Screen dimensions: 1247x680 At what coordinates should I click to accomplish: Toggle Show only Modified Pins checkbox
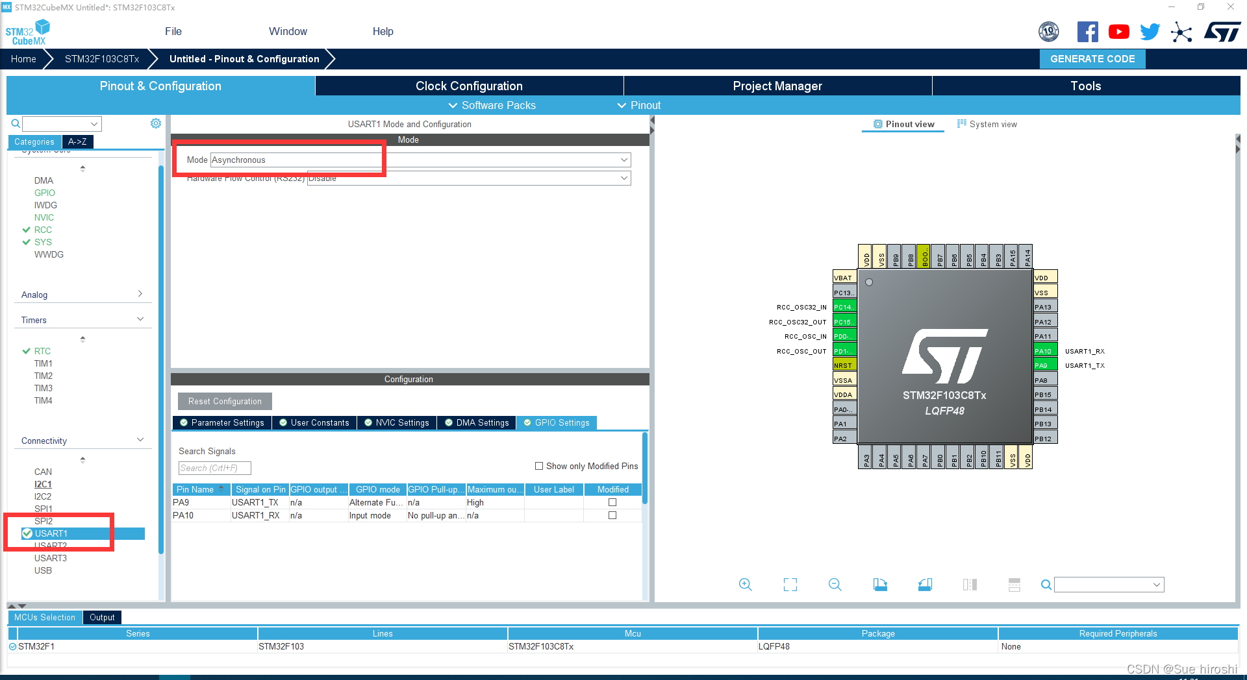pos(539,466)
